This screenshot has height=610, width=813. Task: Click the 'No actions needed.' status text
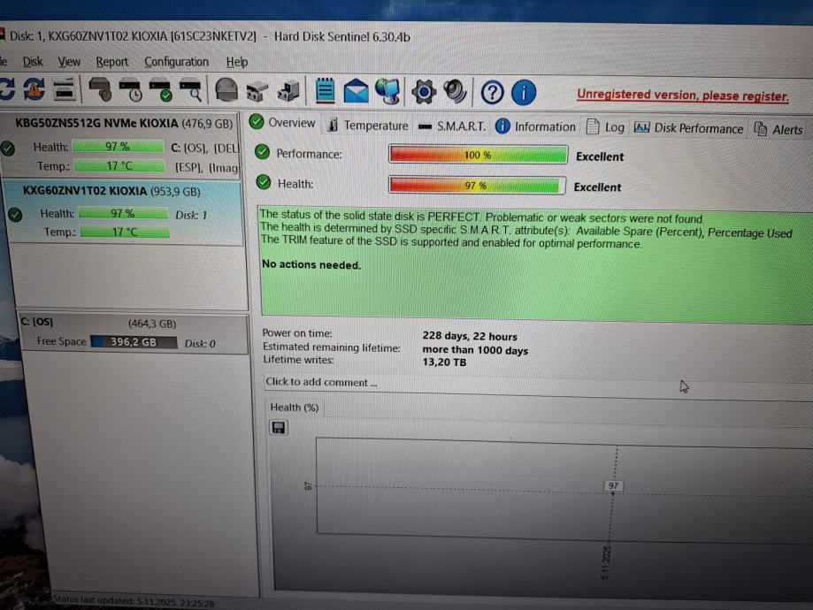[311, 264]
